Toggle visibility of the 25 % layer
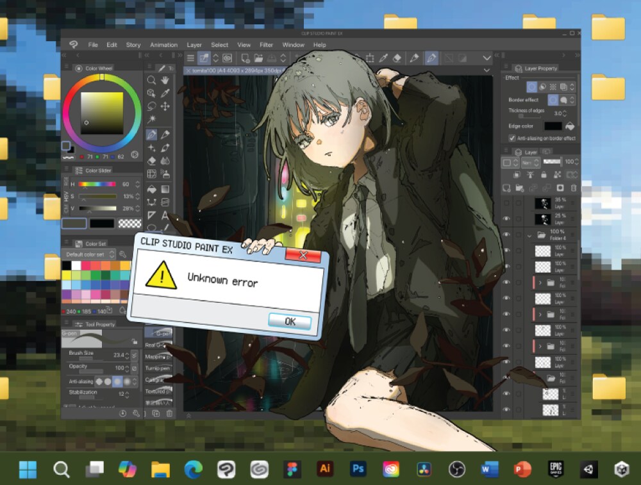The image size is (641, 485). coord(506,218)
